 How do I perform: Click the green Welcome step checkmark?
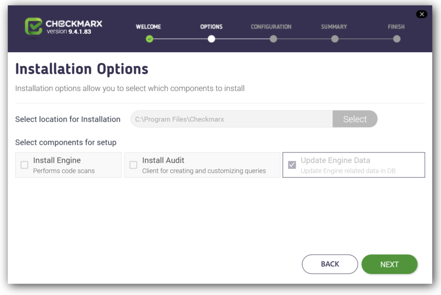149,39
